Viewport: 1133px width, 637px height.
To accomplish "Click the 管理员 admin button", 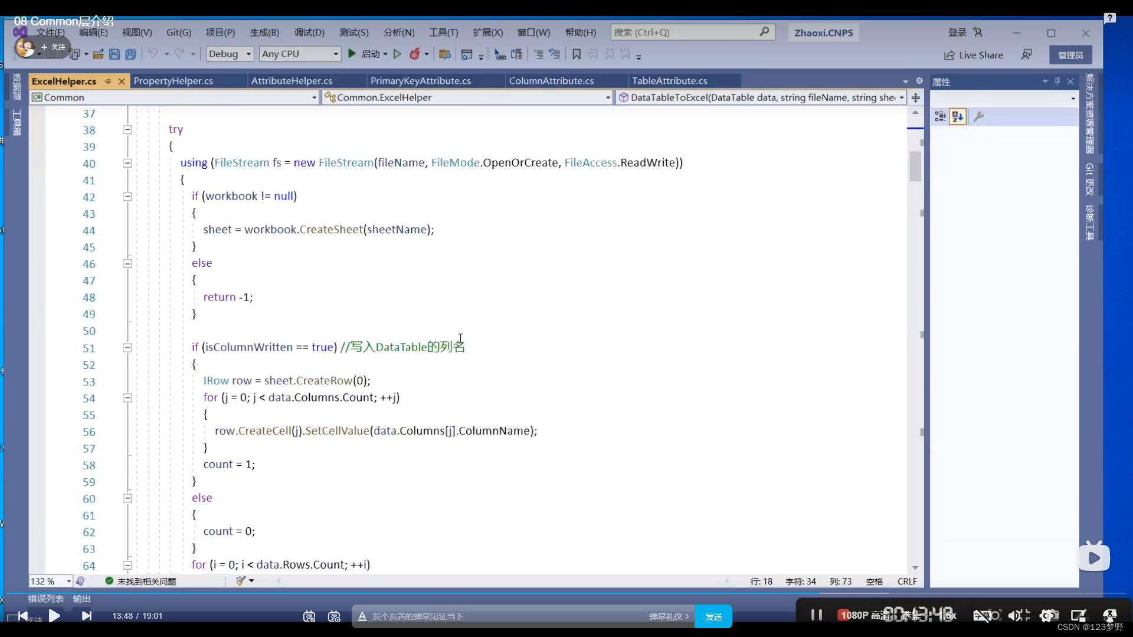I will coord(1070,55).
